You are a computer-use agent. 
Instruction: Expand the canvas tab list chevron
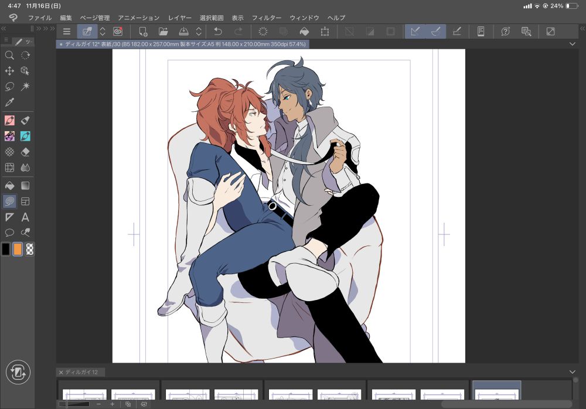click(x=573, y=44)
